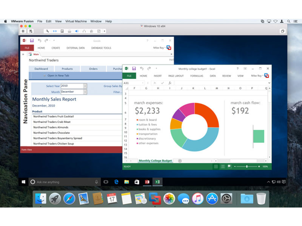The height and width of the screenshot is (226, 302).
Task: Open Microsoft Edge from Windows taskbar
Action: [x=116, y=182]
